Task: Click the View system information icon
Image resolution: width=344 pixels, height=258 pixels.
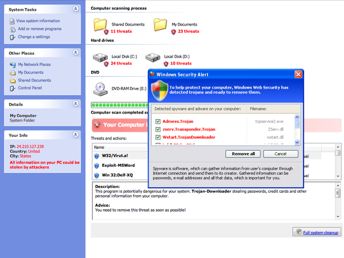Action: click(12, 21)
